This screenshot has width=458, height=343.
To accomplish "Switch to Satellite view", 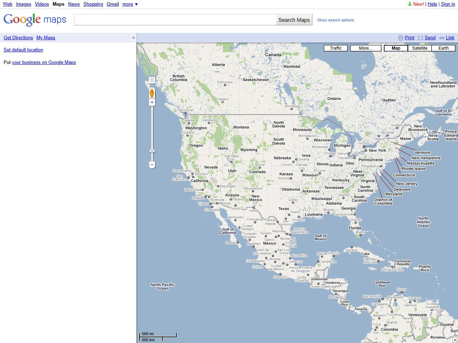I will 419,48.
